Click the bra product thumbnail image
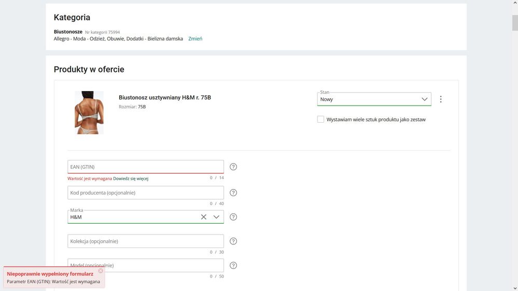The width and height of the screenshot is (518, 291). point(89,112)
